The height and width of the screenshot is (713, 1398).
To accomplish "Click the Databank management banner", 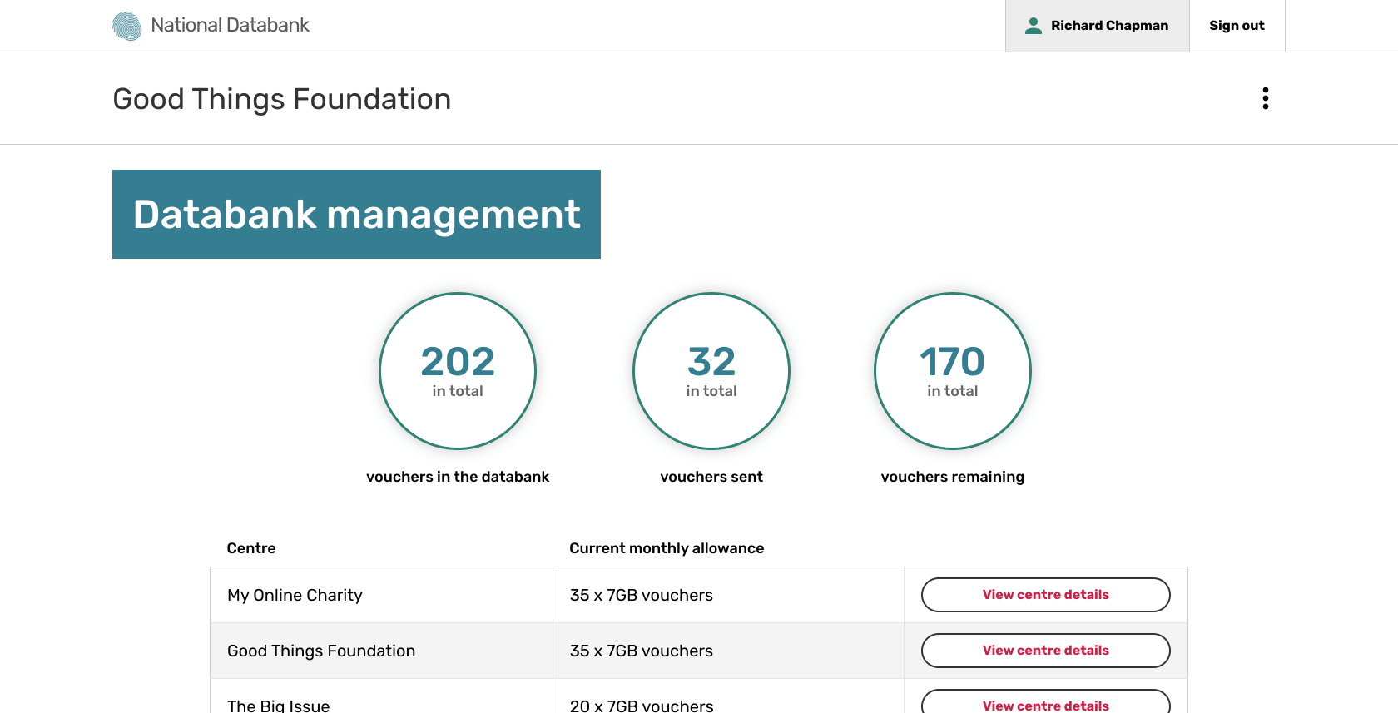I will 356,214.
